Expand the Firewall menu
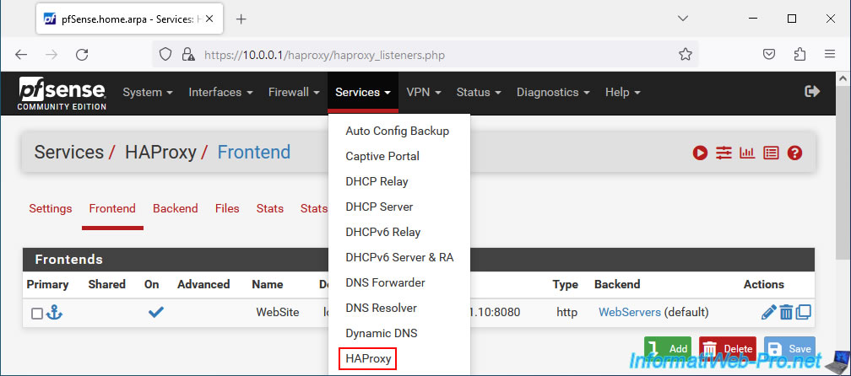This screenshot has width=851, height=376. tap(294, 92)
